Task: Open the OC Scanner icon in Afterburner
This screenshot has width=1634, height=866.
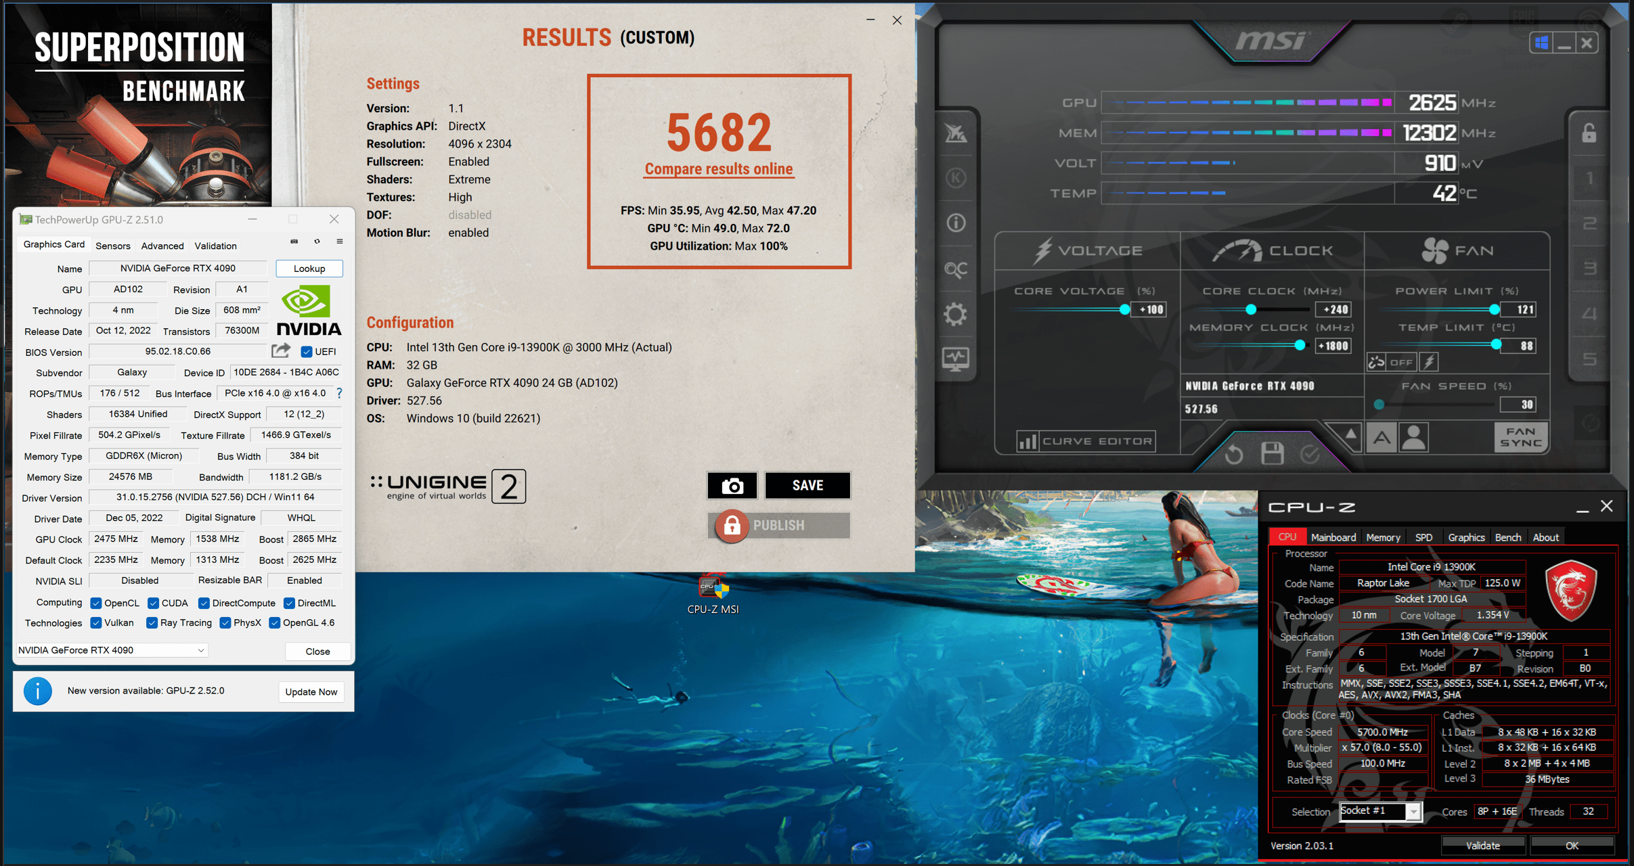Action: [x=955, y=270]
